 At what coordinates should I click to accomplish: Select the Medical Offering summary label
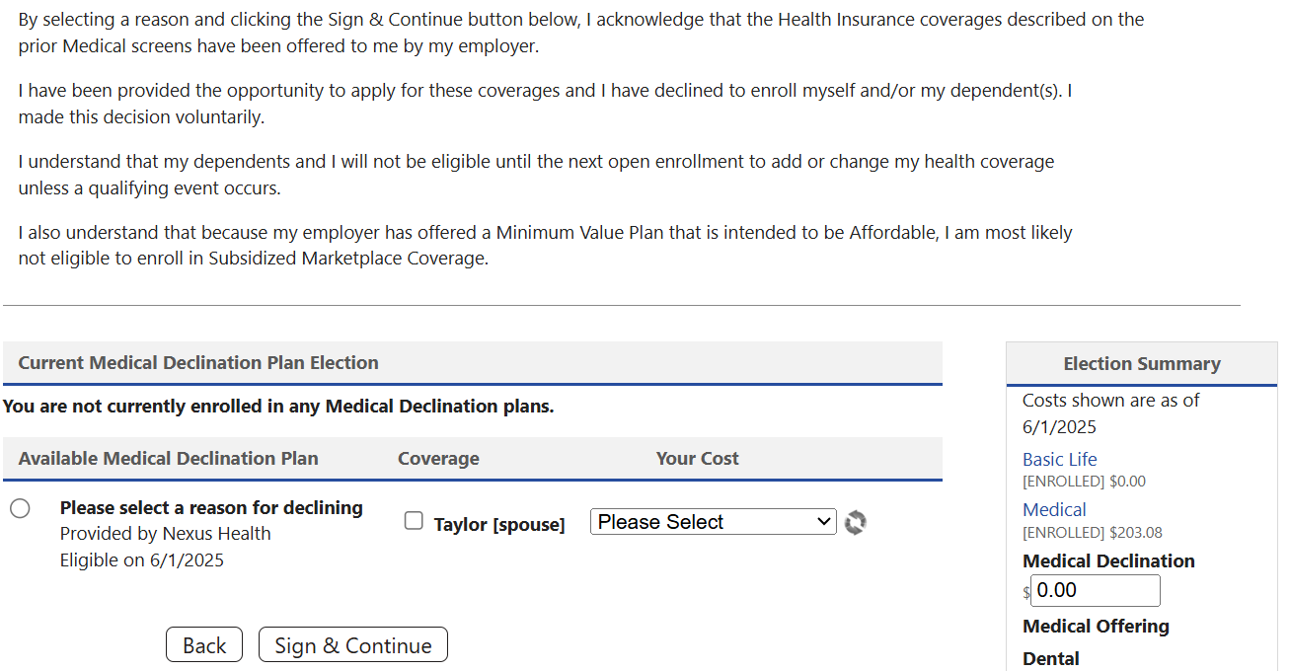click(1096, 626)
